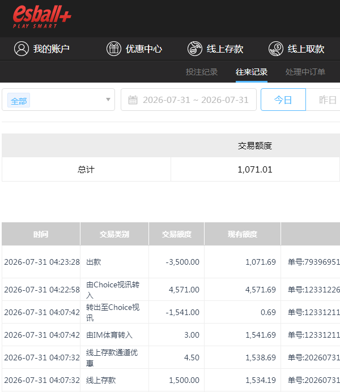Click the amount 4.50
The image size is (340, 392).
[x=192, y=357]
